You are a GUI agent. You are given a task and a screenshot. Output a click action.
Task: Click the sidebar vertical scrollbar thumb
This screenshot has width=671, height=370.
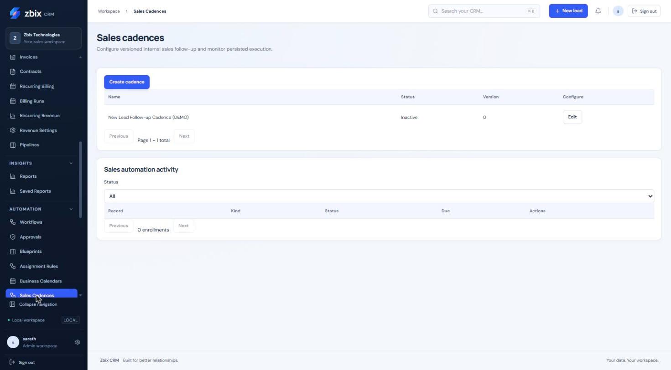tap(81, 180)
